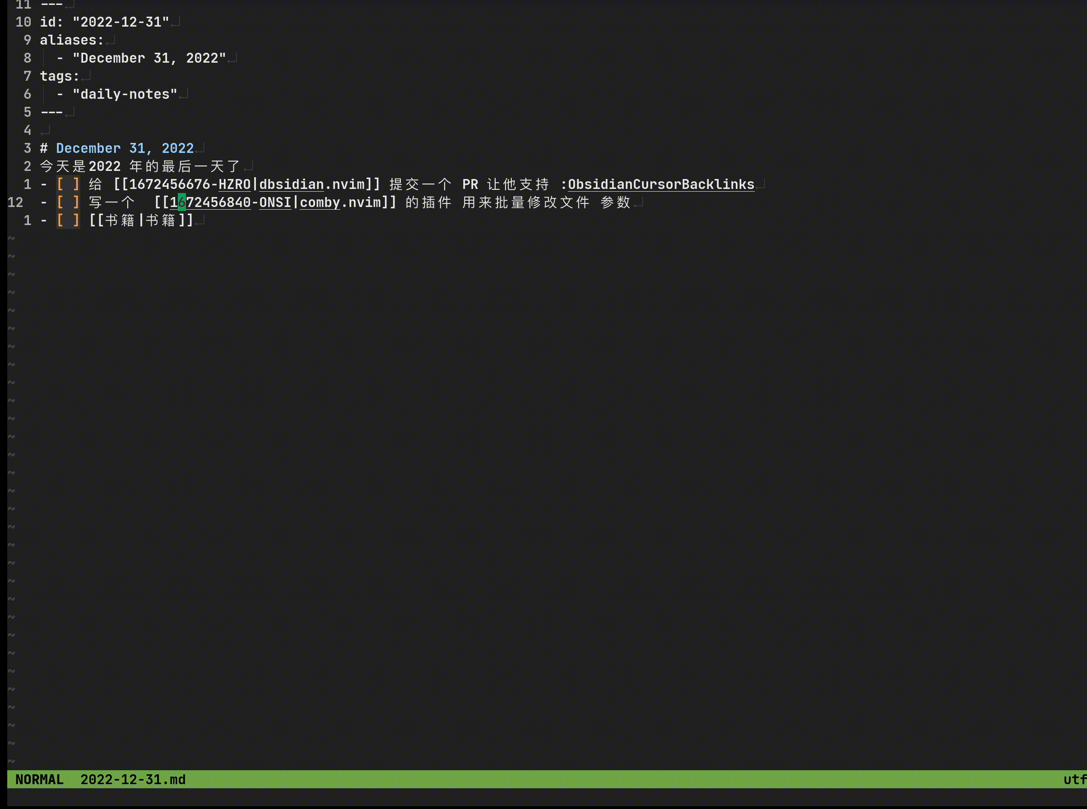The height and width of the screenshot is (809, 1087).
Task: Place cursor on the id value "2022-12-31"
Action: tap(121, 22)
